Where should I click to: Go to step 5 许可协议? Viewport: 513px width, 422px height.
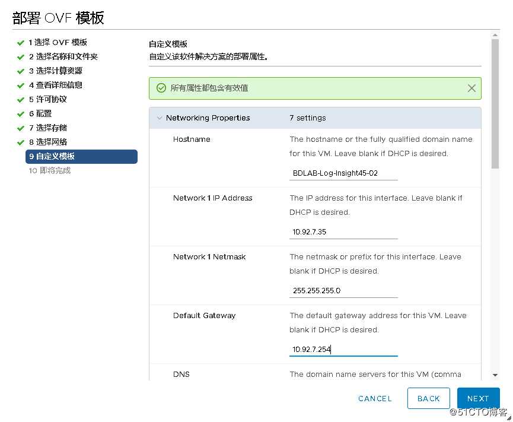coord(48,99)
